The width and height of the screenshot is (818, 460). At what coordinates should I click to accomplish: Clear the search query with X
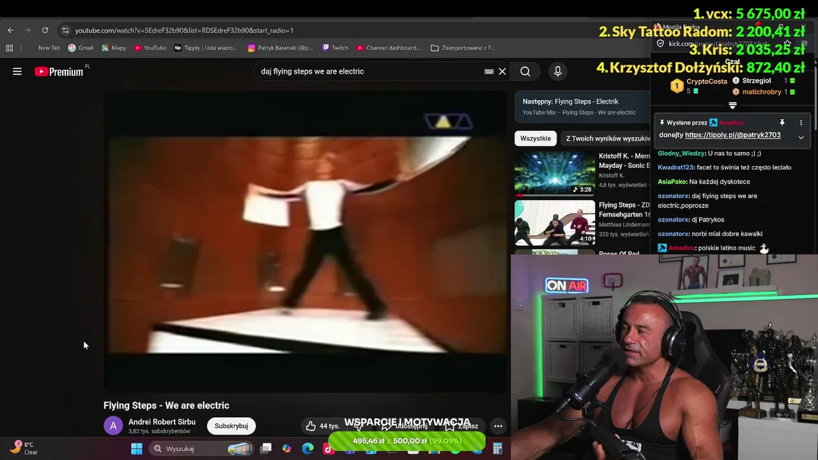click(x=502, y=72)
